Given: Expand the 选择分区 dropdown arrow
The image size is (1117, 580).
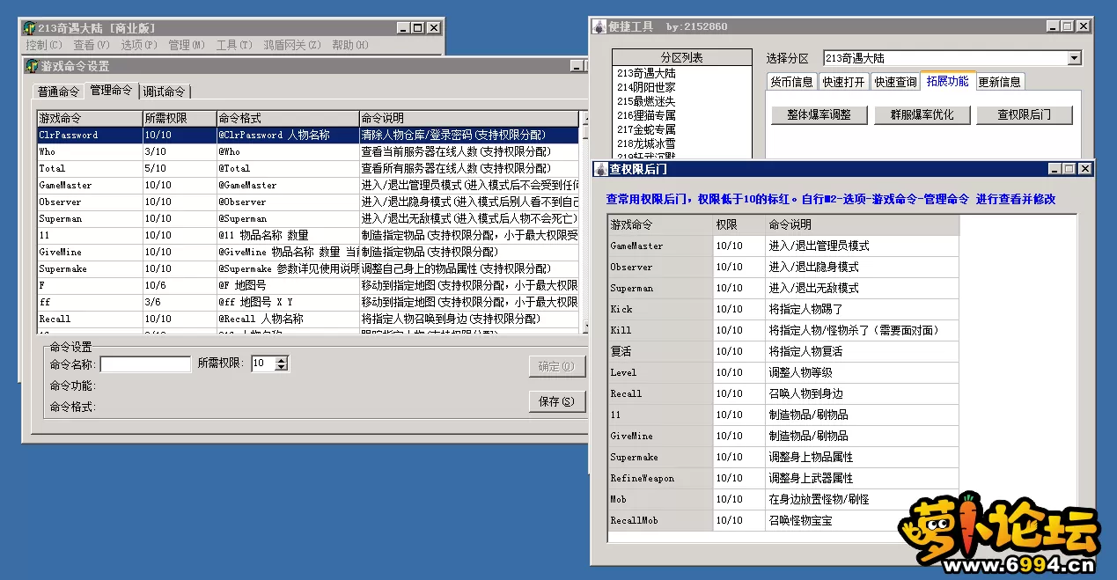Looking at the screenshot, I should point(1074,58).
